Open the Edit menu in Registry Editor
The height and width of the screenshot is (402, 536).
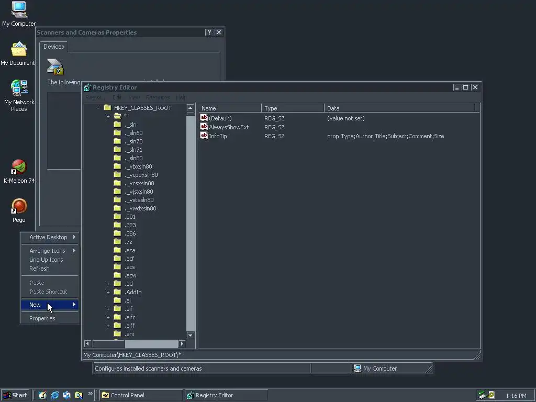click(117, 97)
